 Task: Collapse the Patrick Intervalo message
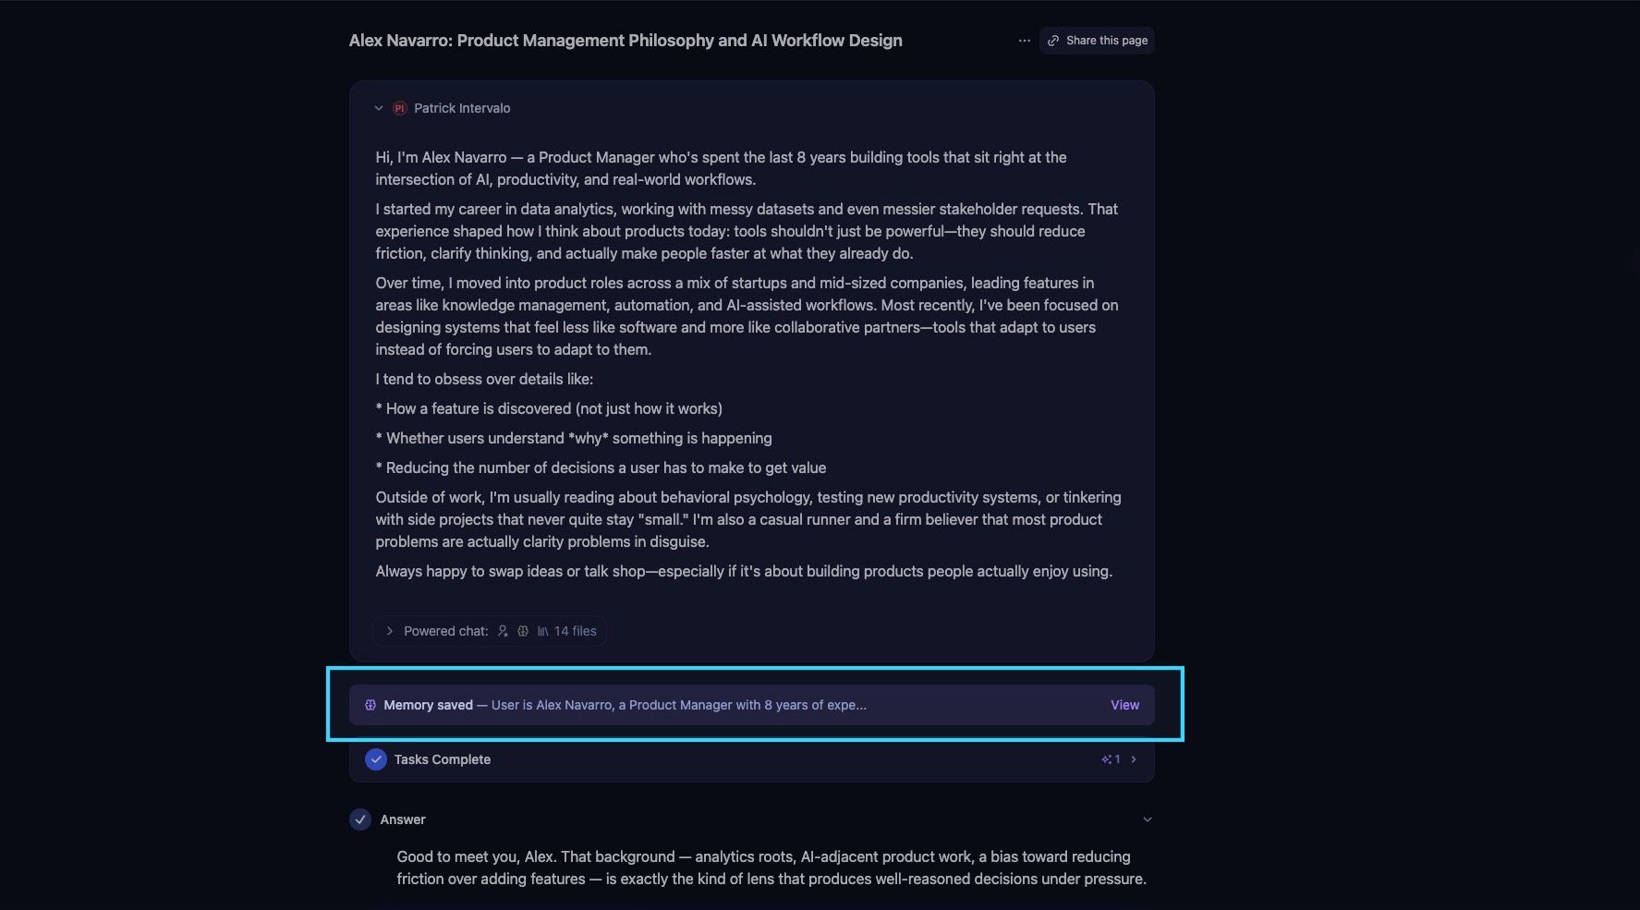click(378, 108)
